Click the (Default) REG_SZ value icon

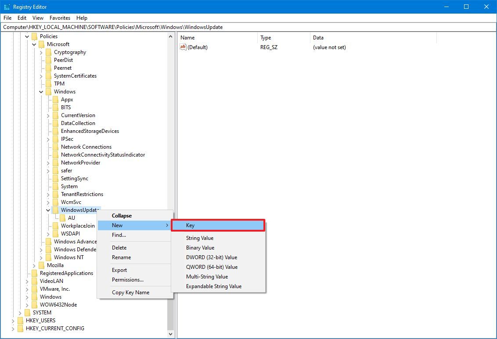[x=183, y=47]
